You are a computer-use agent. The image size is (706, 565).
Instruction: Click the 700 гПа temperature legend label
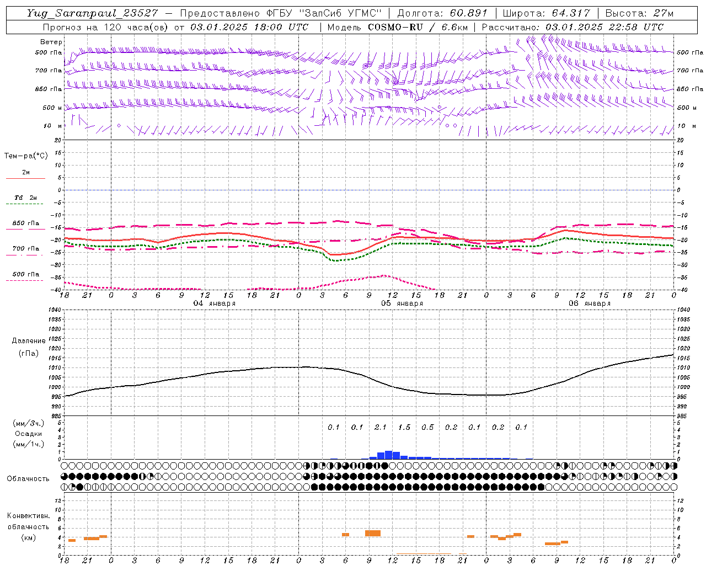(26, 249)
